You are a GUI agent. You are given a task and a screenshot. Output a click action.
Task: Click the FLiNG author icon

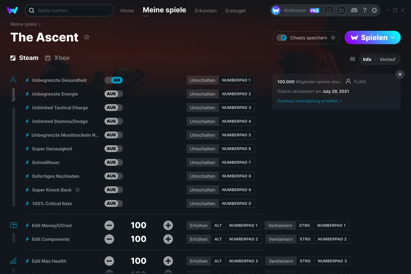348,82
